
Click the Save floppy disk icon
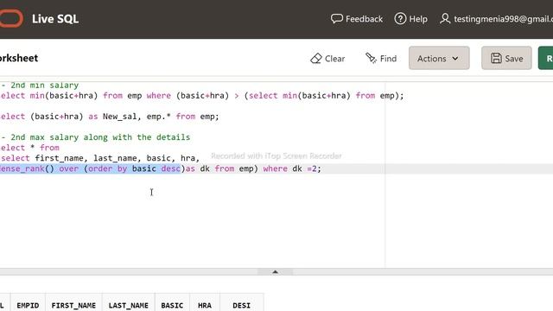coord(496,58)
